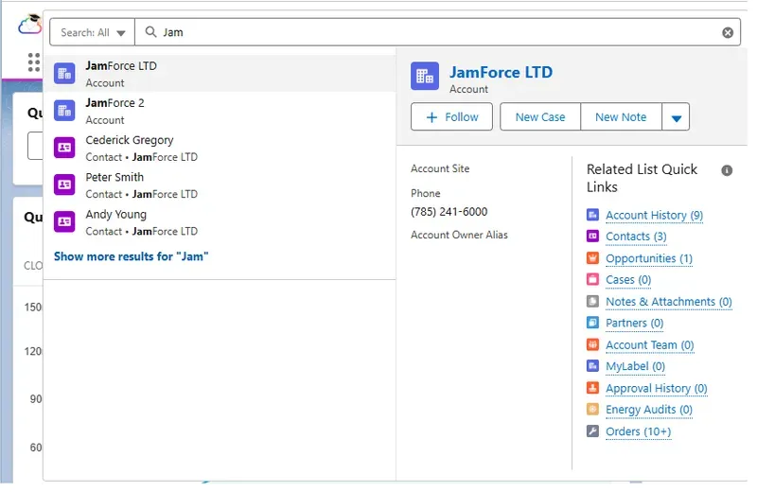Open Opportunities (1) related list

[x=649, y=259]
